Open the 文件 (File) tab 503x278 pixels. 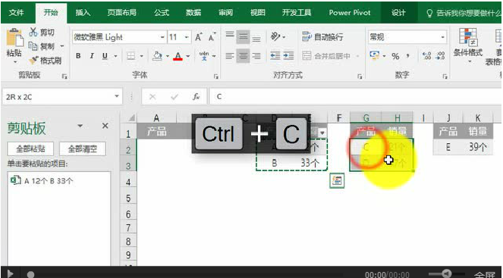click(17, 13)
